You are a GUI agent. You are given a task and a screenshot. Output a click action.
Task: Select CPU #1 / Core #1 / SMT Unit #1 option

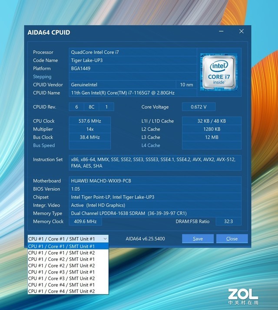(68, 247)
